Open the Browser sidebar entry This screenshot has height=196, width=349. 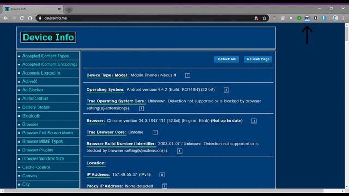coord(30,124)
